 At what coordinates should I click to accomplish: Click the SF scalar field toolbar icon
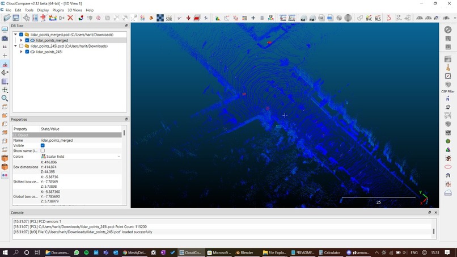[x=271, y=18]
